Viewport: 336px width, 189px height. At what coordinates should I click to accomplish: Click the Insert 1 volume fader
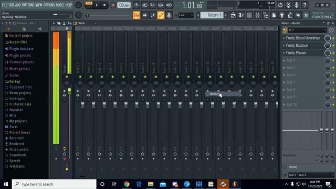82,104
